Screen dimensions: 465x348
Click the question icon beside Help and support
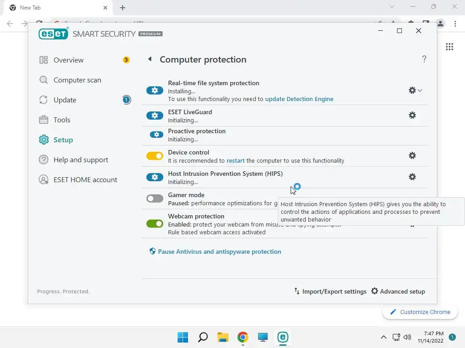(x=44, y=160)
